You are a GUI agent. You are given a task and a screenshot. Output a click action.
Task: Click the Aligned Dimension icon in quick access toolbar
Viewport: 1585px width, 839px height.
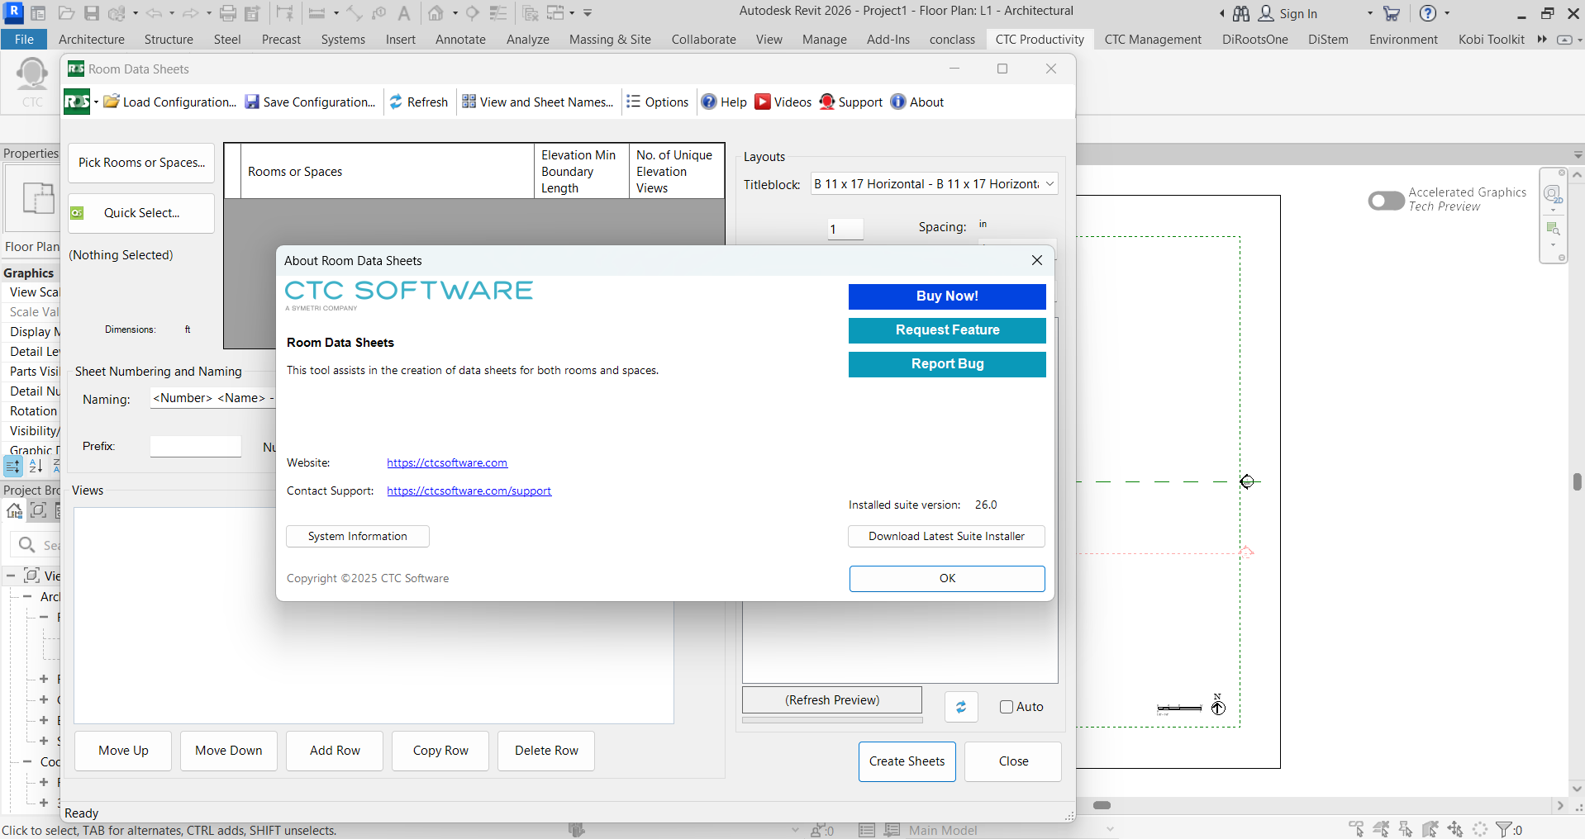(x=355, y=13)
